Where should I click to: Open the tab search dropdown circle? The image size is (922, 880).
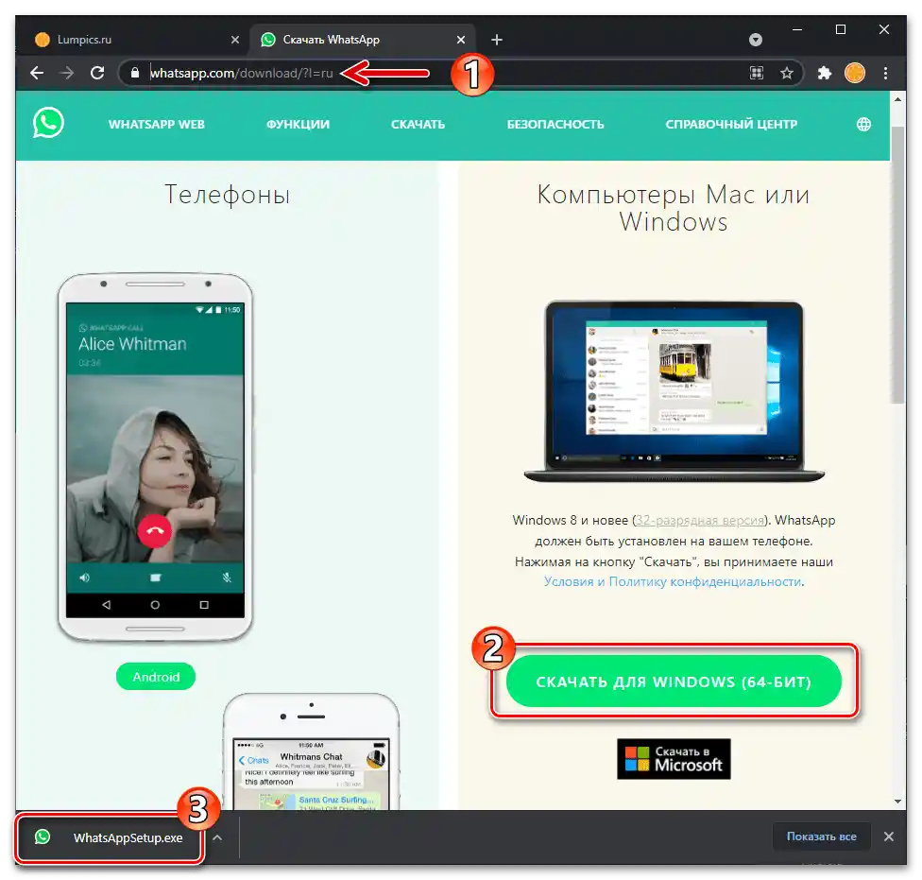[x=756, y=40]
